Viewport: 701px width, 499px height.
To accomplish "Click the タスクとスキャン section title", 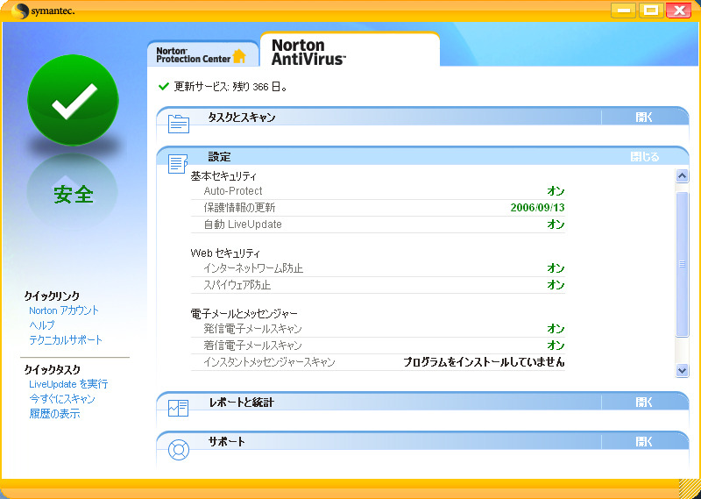I will (242, 118).
